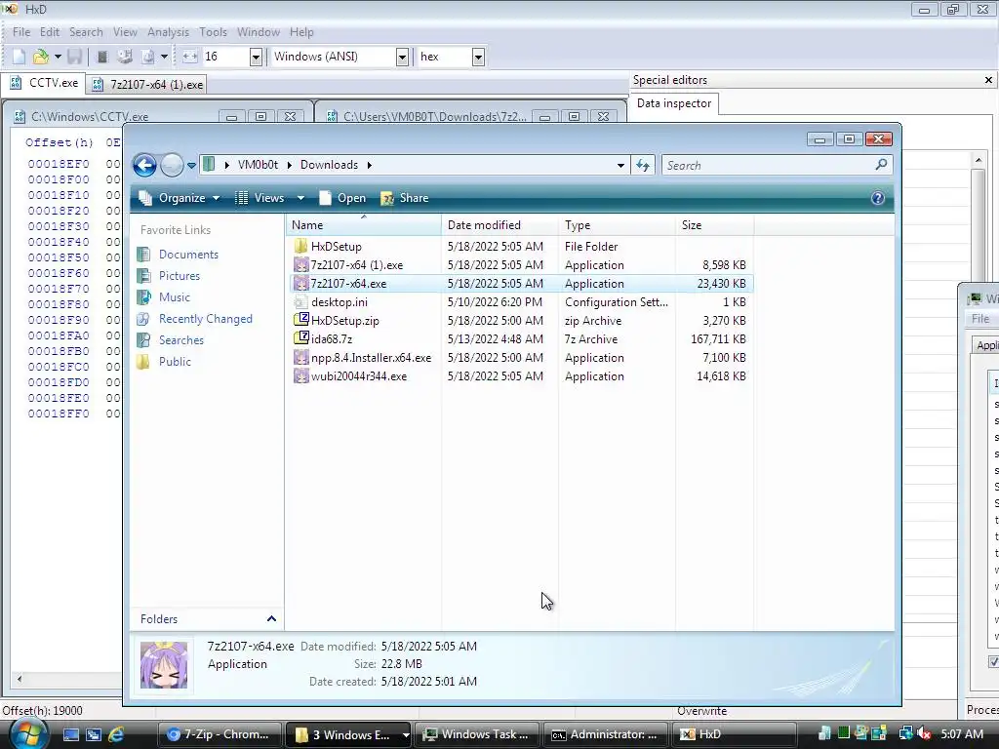Viewport: 999px width, 749px height.
Task: Click the Windows Start orb
Action: [x=27, y=733]
